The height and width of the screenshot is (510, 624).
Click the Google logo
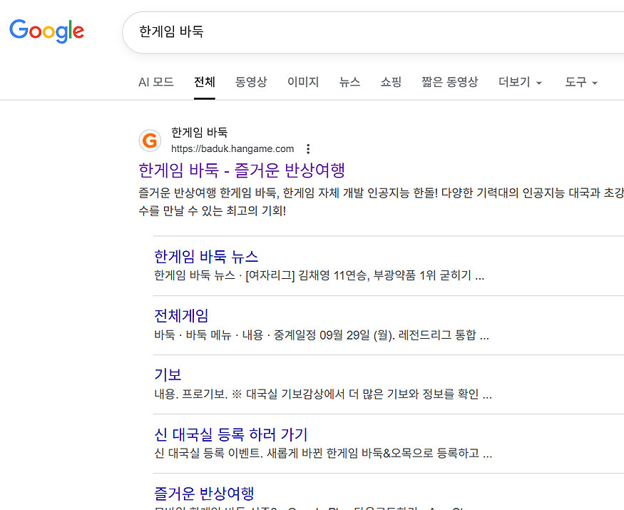pos(46,31)
